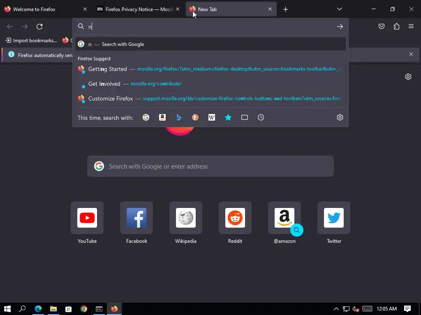Search this time with Amazon

tap(162, 117)
